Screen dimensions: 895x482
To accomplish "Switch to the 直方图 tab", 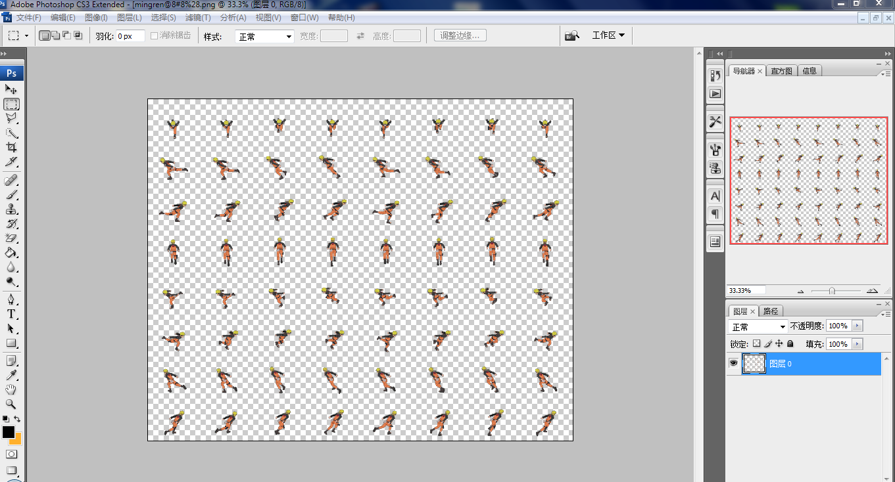I will pos(782,71).
